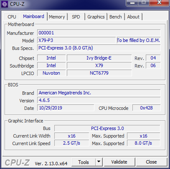The image size is (170, 169).
Task: Click the CPU Microcode value 0x428
Action: click(146, 108)
